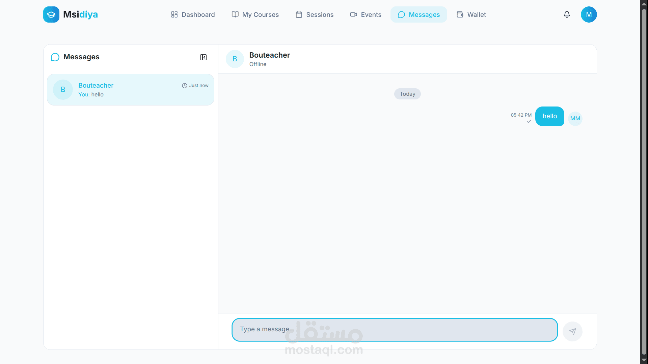
Task: Click the B avatar in conversation list
Action: (x=63, y=90)
